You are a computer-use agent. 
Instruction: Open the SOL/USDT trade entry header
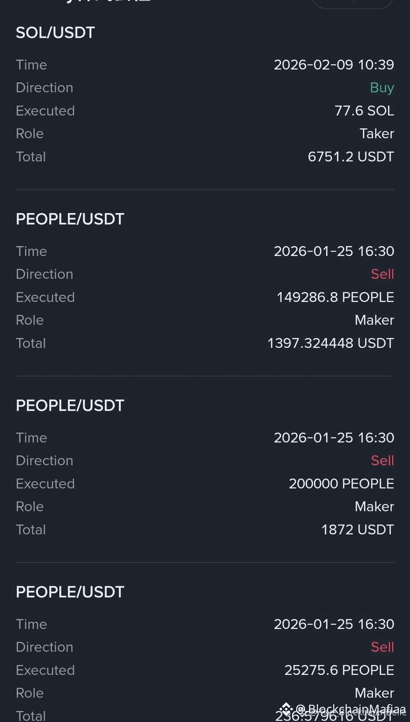(x=55, y=33)
